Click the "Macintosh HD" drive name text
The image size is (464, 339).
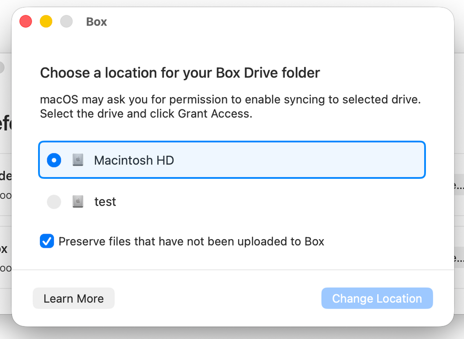point(134,160)
